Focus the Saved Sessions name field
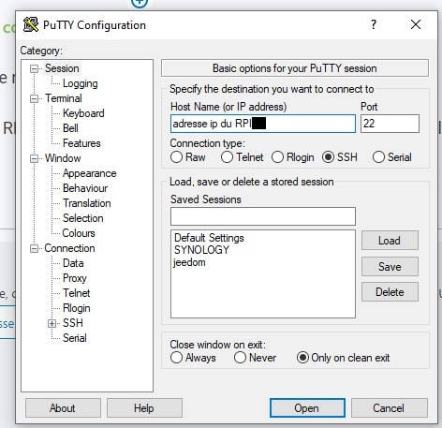The height and width of the screenshot is (428, 442). click(263, 216)
